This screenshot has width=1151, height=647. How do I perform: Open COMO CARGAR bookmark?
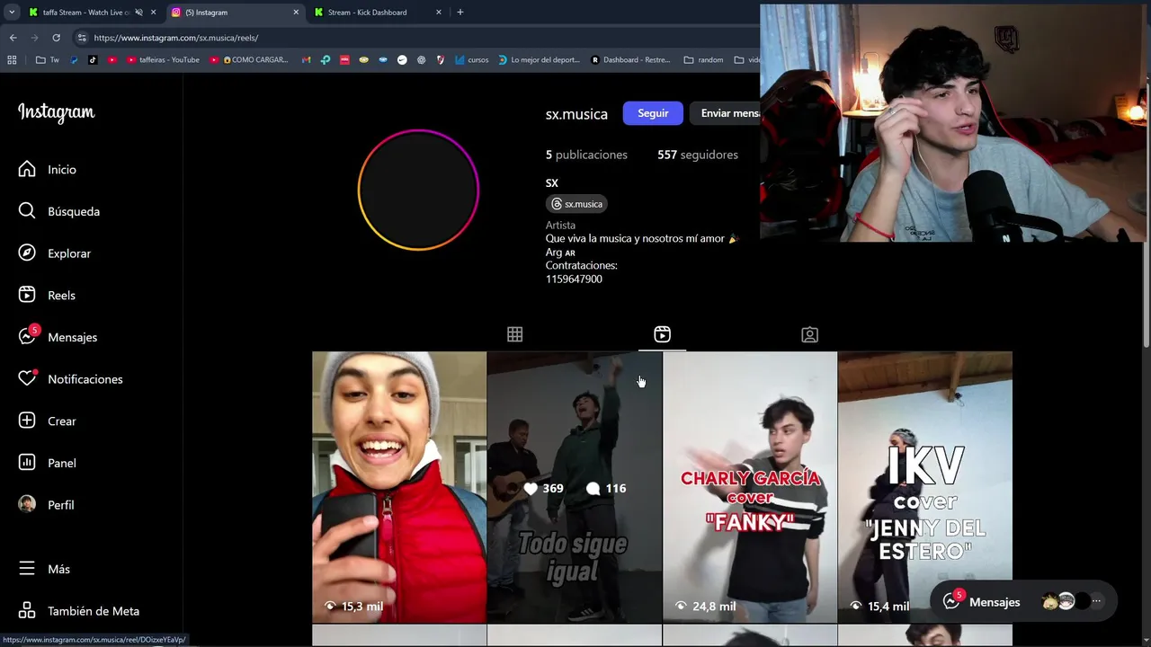249,60
